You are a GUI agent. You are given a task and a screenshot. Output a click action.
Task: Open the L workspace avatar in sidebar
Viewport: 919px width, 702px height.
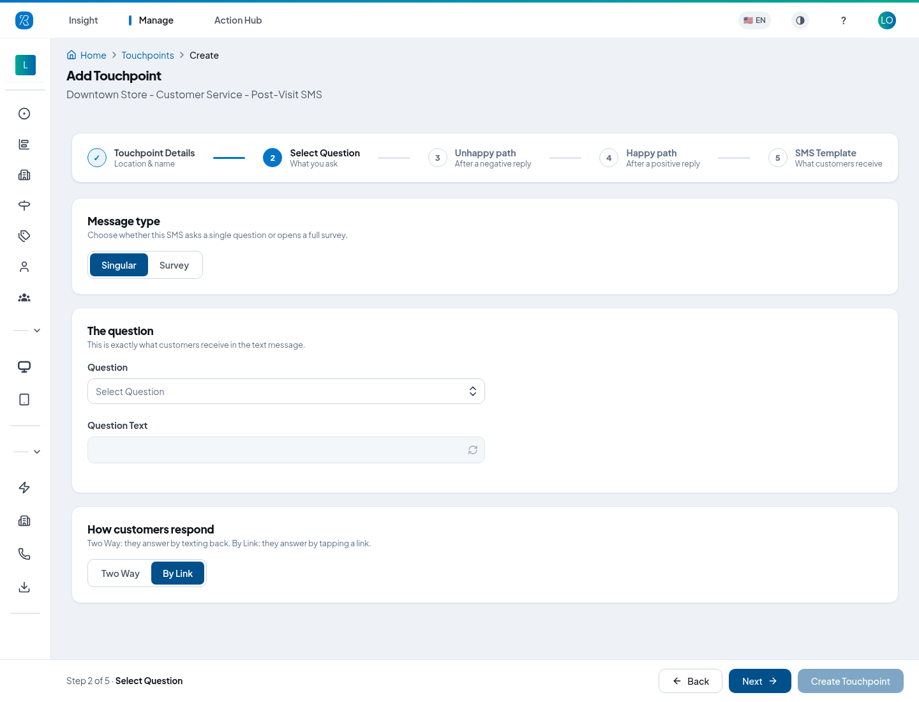pyautogui.click(x=26, y=65)
